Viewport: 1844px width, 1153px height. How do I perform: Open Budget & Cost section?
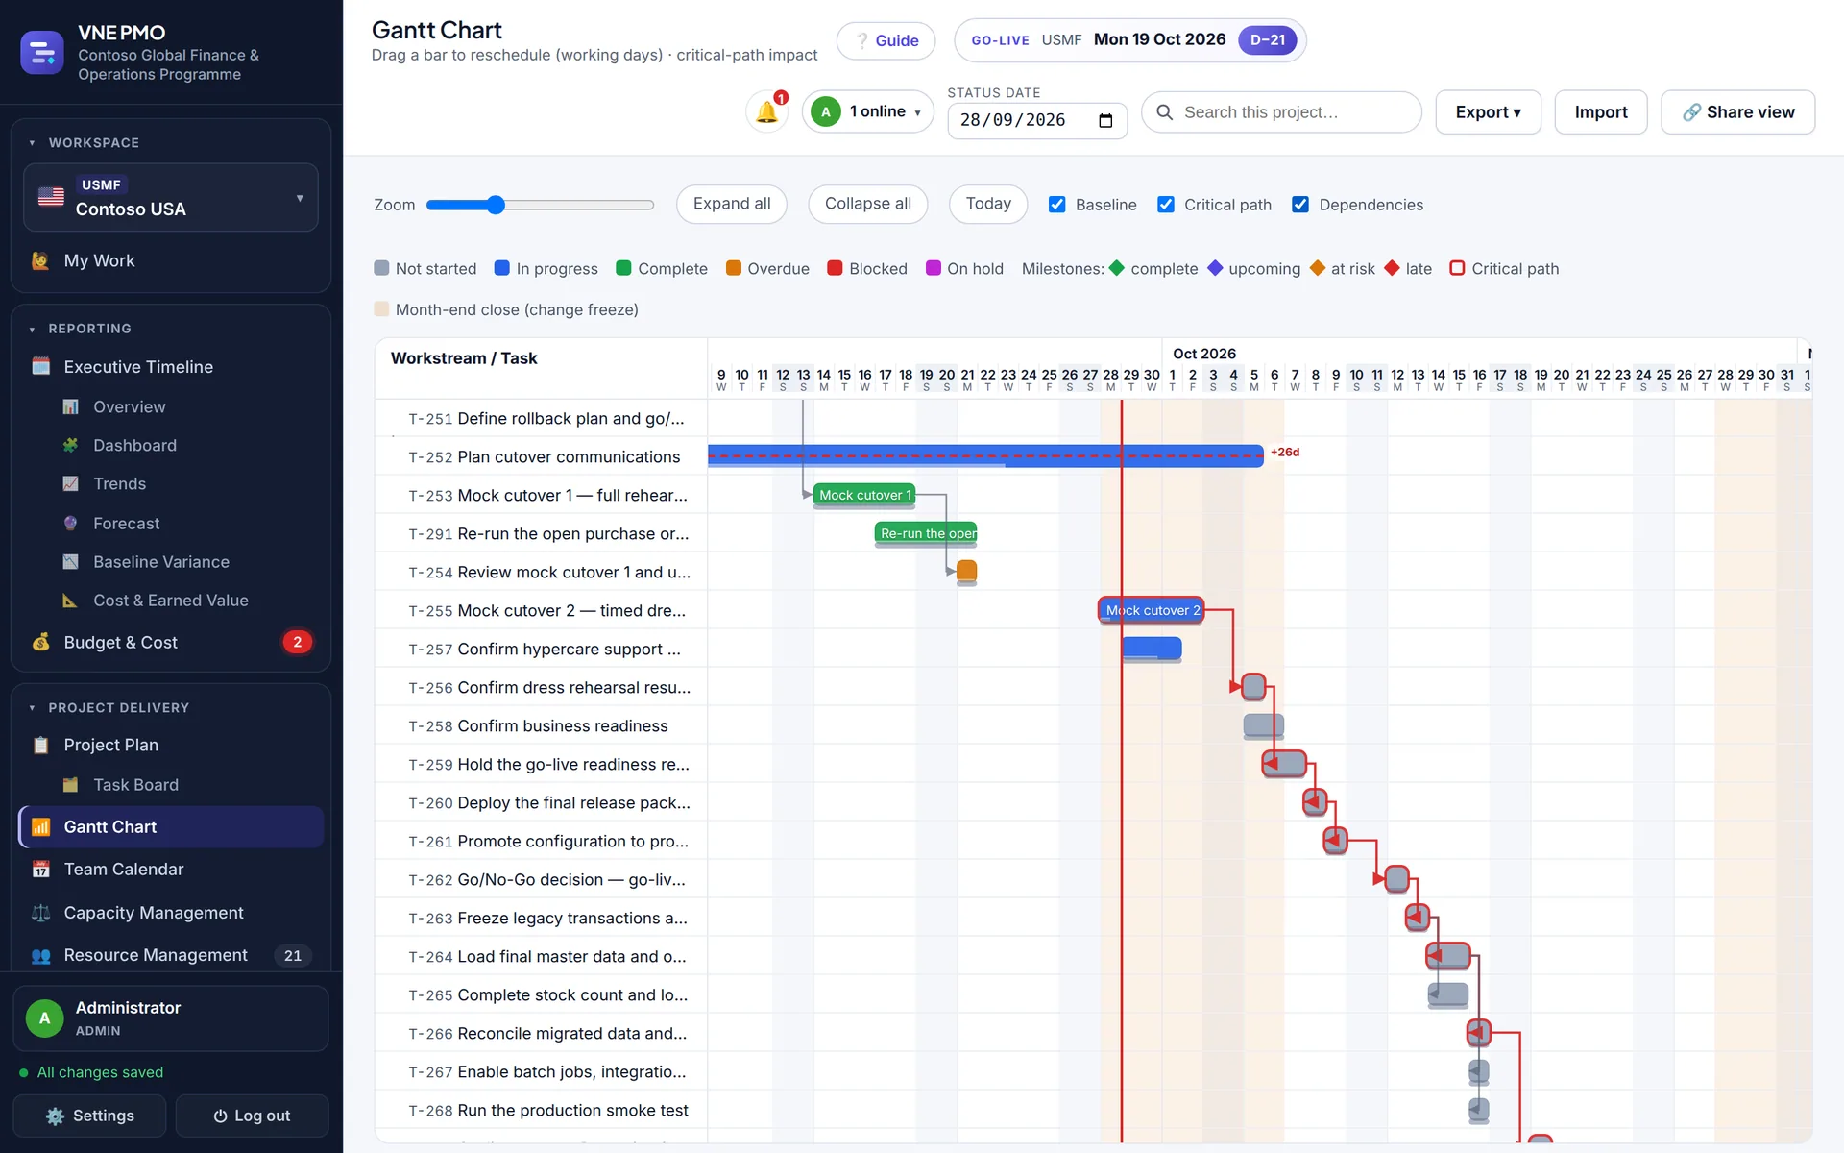click(x=170, y=642)
